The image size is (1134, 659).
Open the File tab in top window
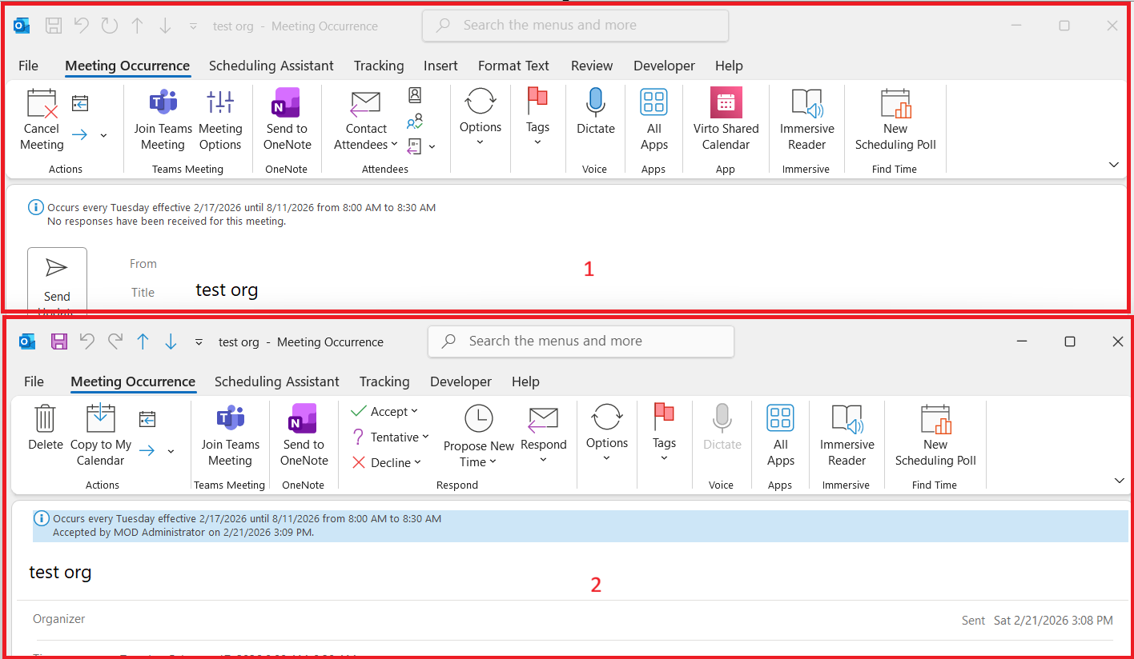[28, 66]
